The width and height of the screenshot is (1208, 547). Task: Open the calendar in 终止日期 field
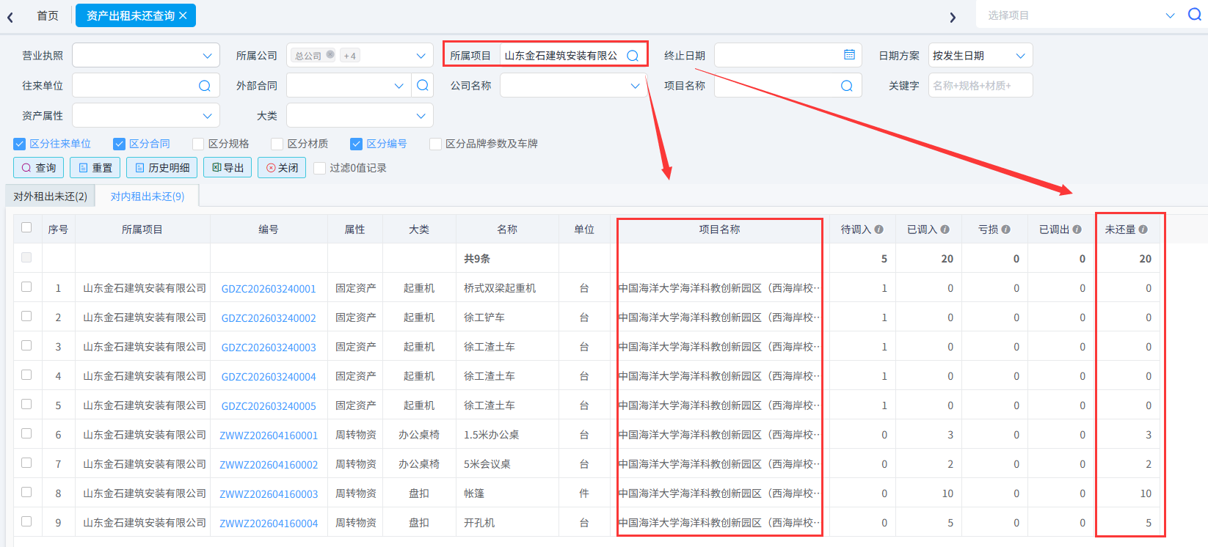849,55
